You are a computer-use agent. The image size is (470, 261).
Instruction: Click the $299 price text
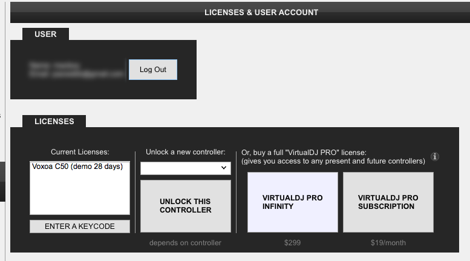click(x=293, y=243)
